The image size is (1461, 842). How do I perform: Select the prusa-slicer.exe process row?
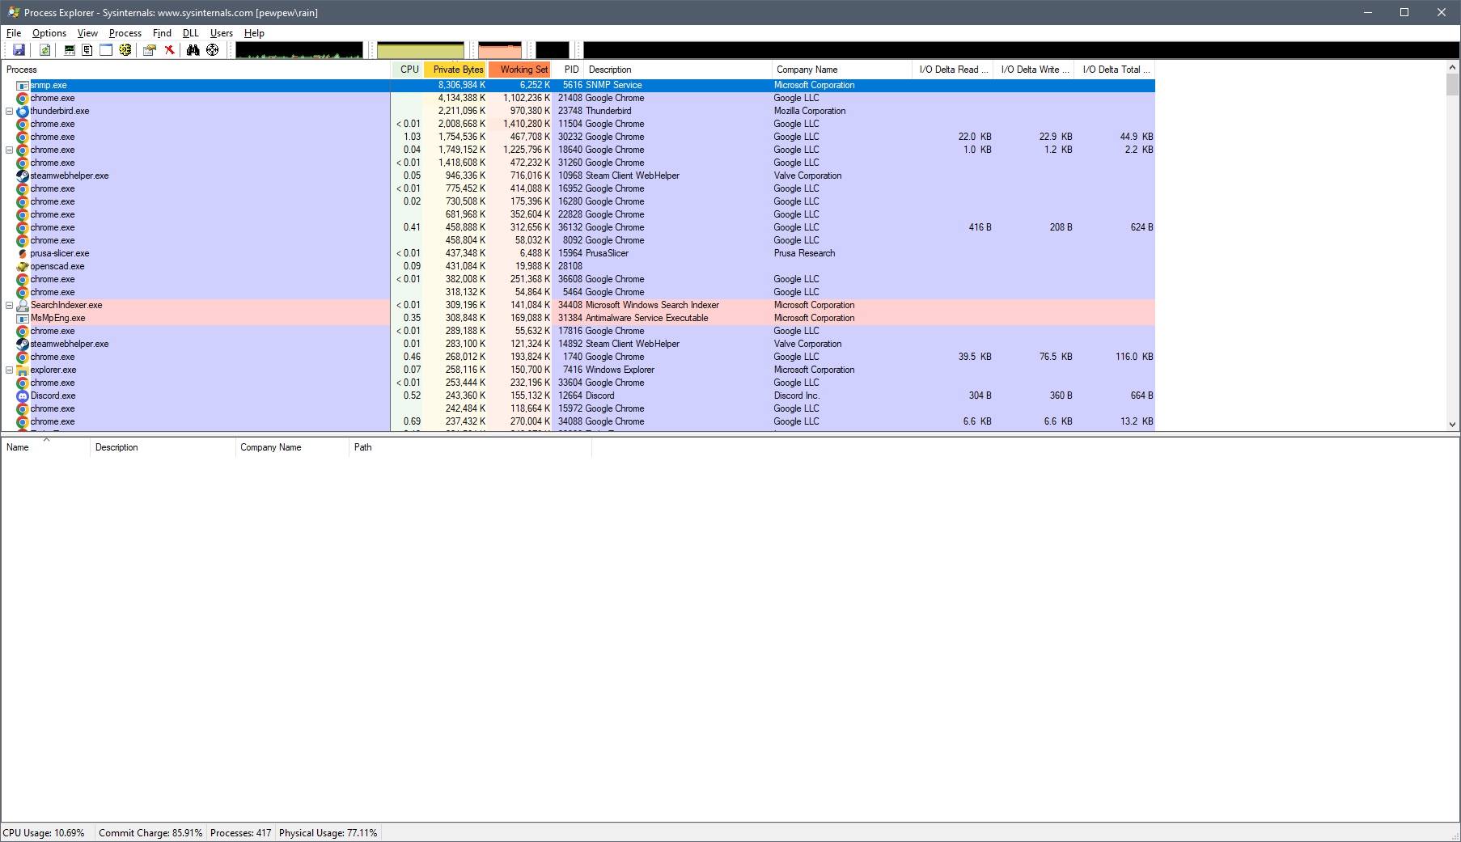578,253
